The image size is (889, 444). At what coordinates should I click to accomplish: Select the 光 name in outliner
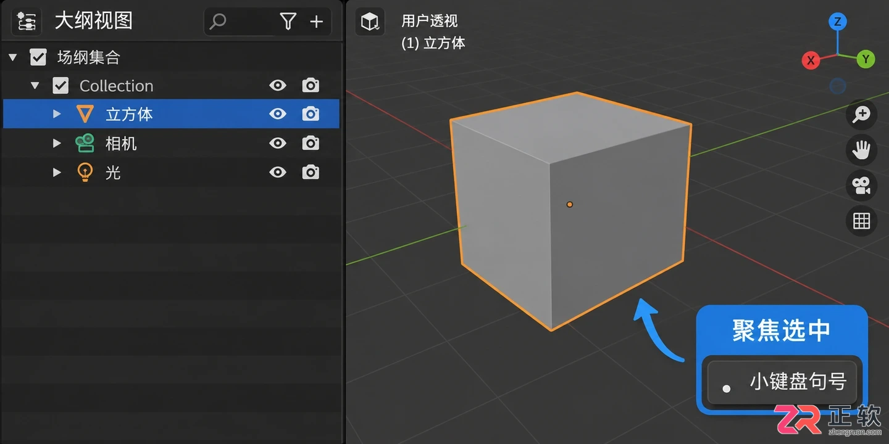(113, 172)
